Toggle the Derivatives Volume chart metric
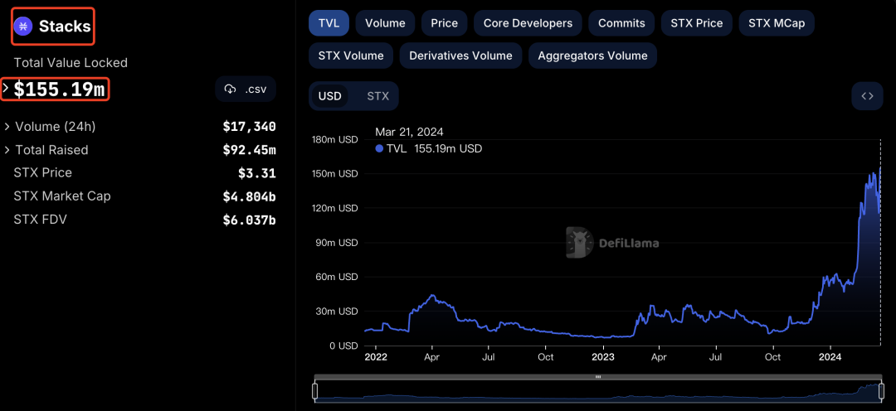 tap(460, 56)
